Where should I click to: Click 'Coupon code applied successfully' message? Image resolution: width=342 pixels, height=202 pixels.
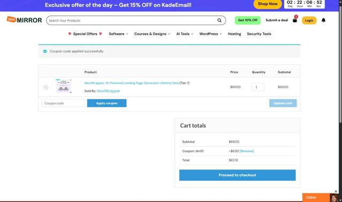point(77,51)
